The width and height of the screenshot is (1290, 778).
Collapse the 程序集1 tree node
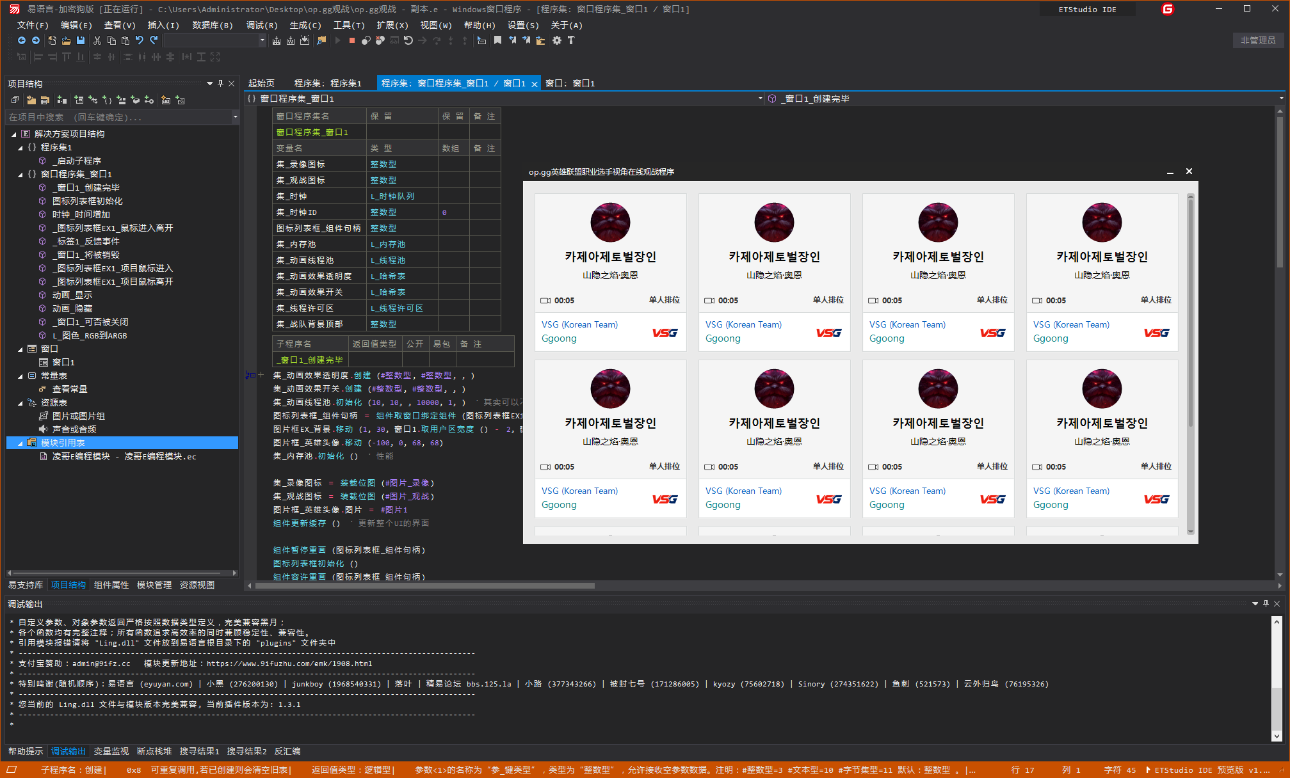coord(20,148)
